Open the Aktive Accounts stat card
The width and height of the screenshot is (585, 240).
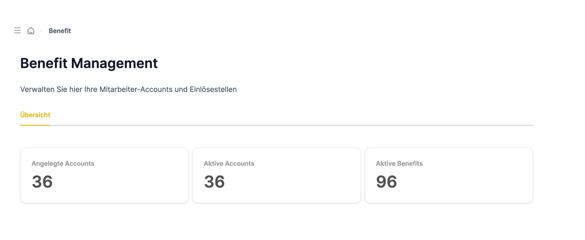click(x=277, y=175)
